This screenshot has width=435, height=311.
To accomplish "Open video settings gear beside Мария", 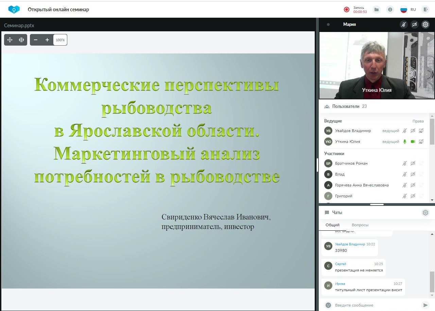I will tap(425, 24).
